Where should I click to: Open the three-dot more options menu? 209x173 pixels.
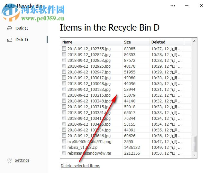coord(173,6)
